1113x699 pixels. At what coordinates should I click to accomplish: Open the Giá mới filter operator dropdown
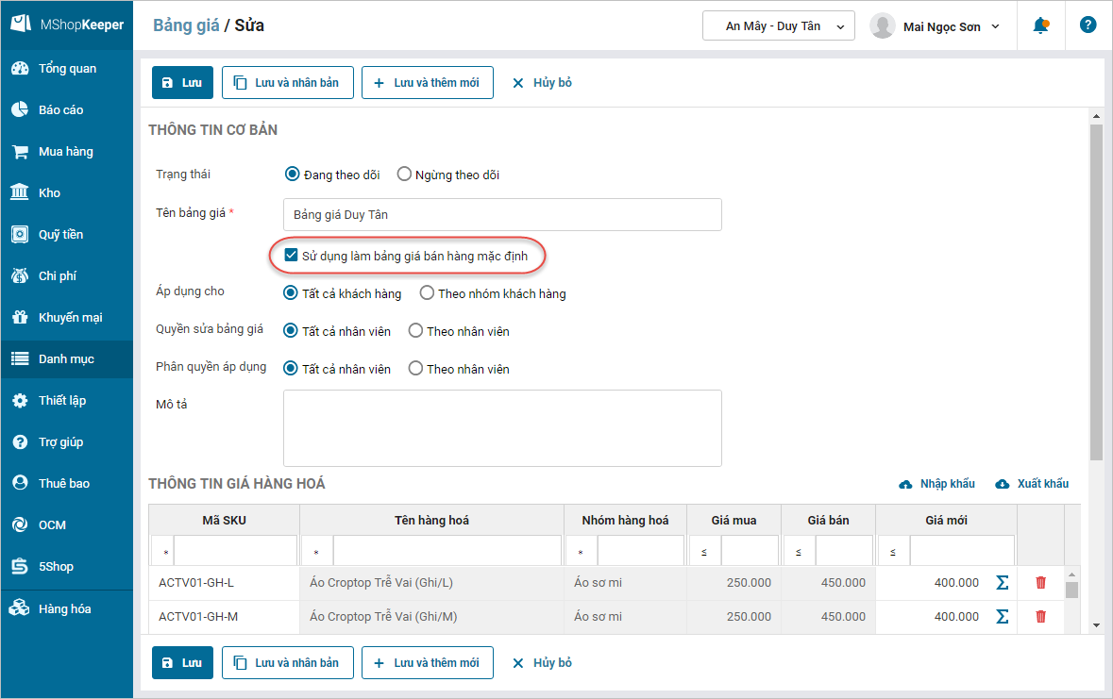point(894,551)
